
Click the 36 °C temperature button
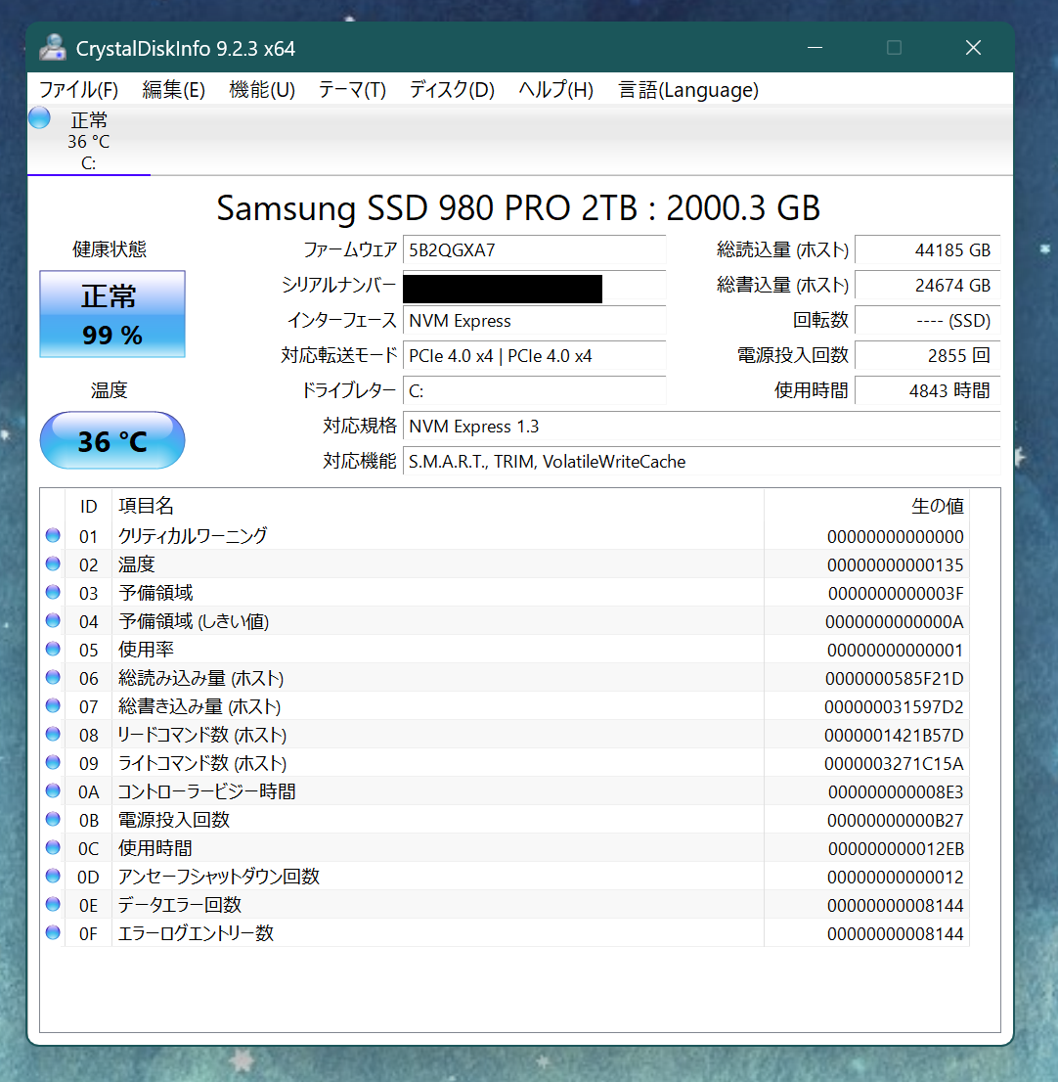tap(112, 440)
